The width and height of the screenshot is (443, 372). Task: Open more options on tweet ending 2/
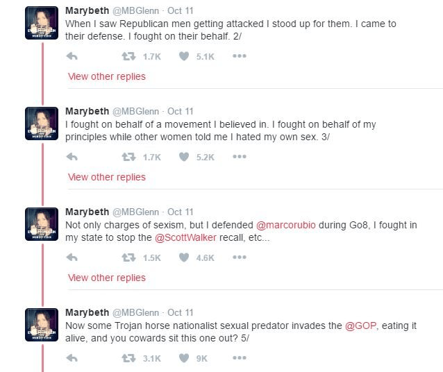(239, 57)
